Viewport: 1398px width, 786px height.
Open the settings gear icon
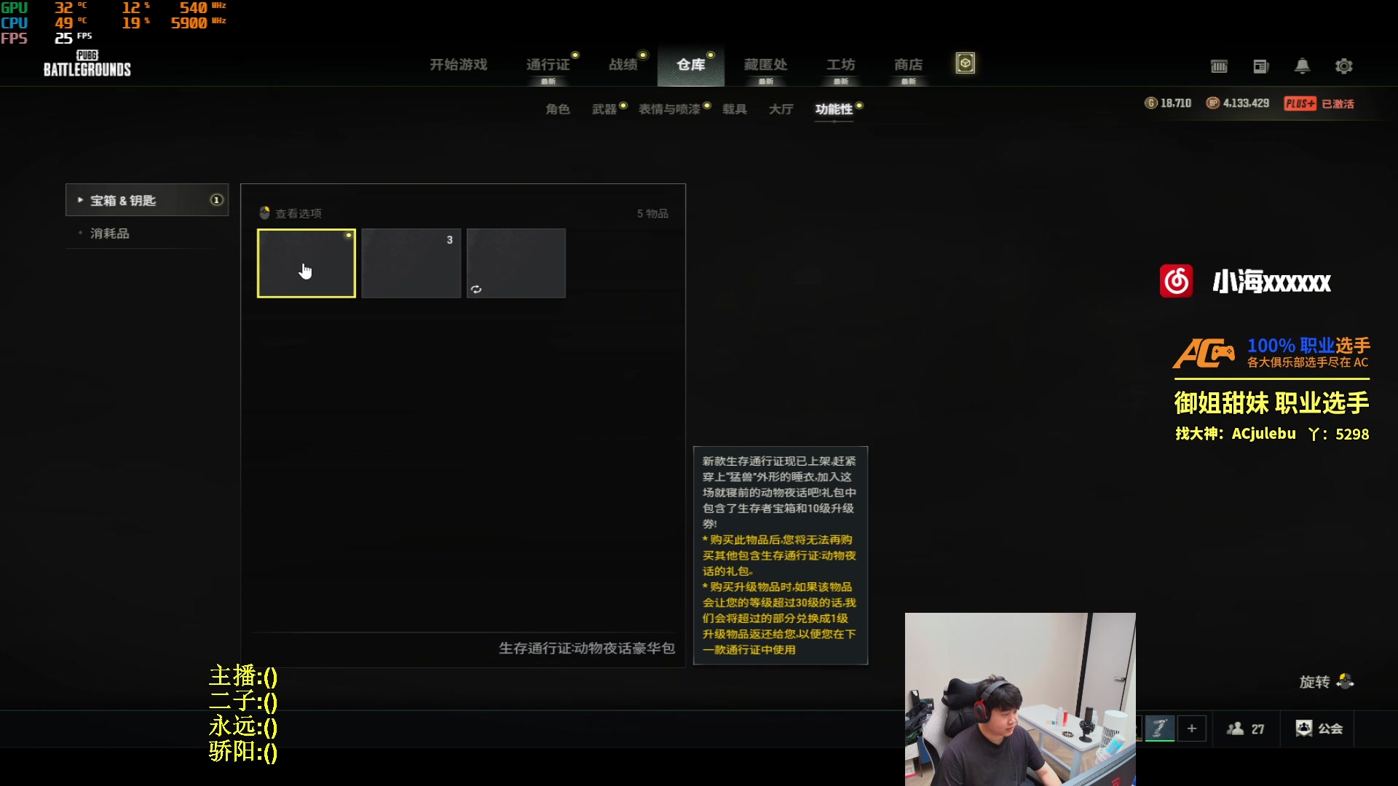point(1344,66)
